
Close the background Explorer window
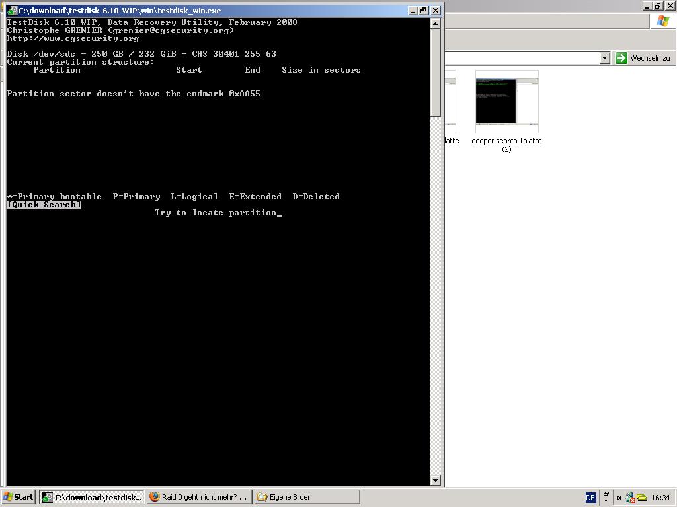670,5
